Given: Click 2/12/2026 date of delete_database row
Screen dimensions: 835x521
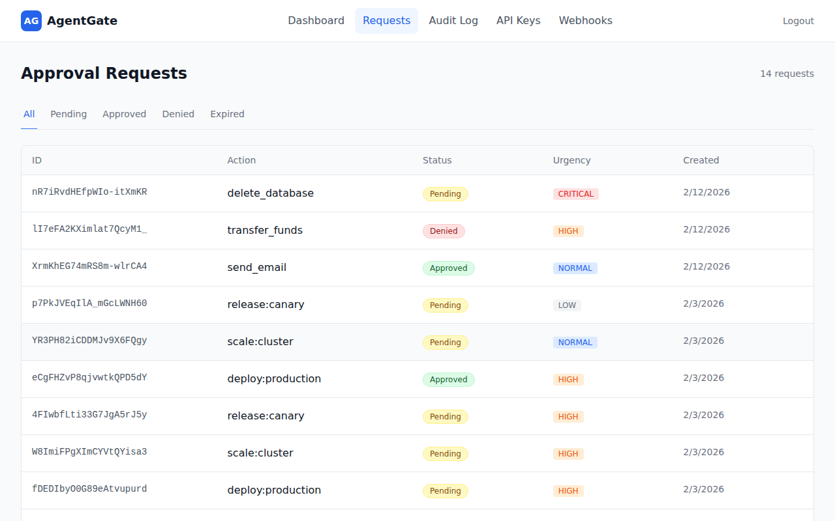Looking at the screenshot, I should coord(706,192).
